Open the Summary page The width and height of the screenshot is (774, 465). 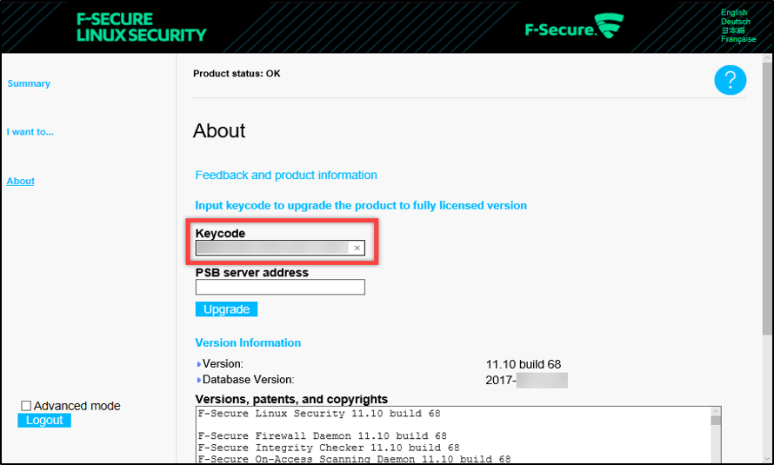(x=29, y=83)
